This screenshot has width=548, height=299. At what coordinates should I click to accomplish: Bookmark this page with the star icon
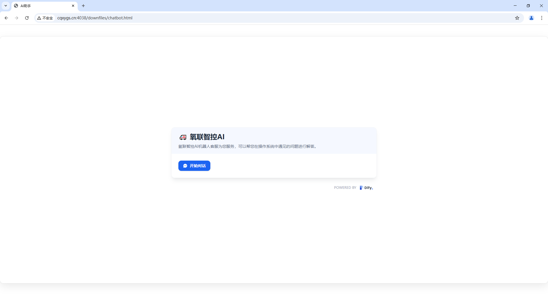click(517, 18)
